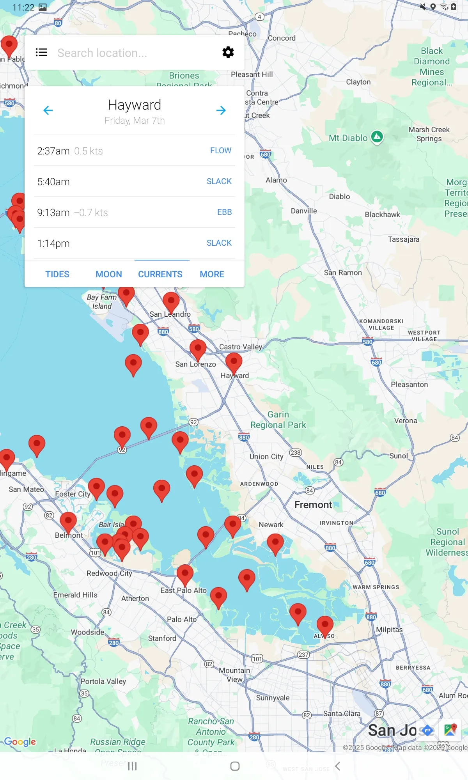Tap the red pin above East Palo Alto

pyautogui.click(x=185, y=573)
